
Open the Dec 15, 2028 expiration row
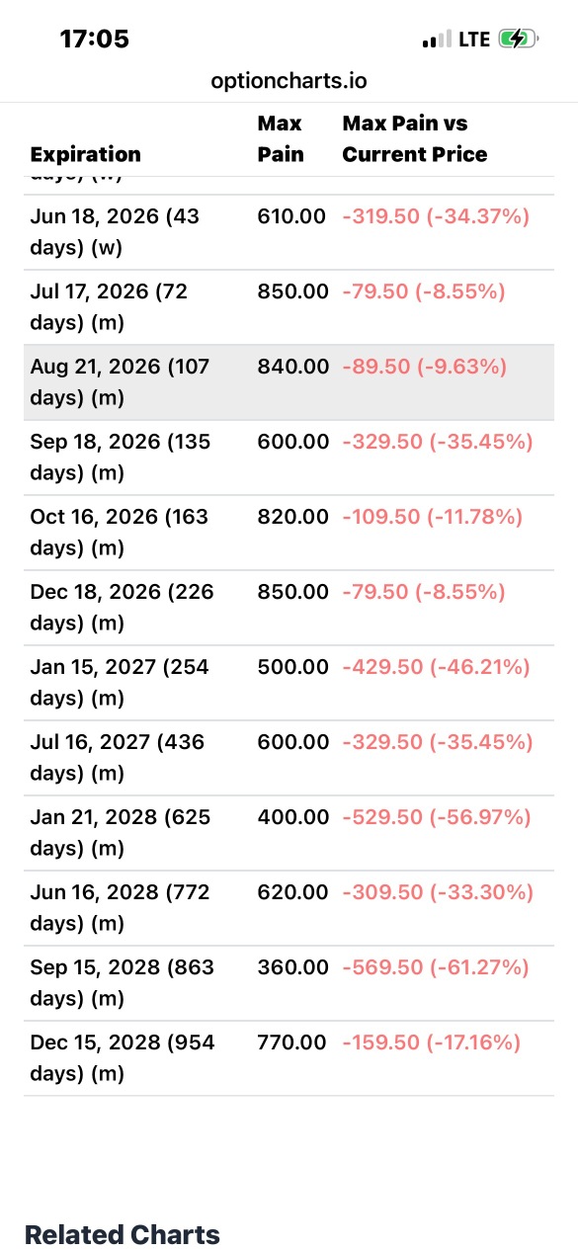click(289, 1058)
